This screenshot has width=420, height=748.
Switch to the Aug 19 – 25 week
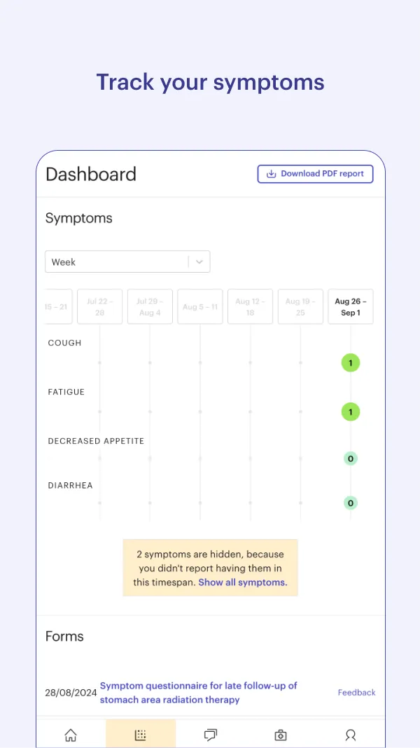click(x=300, y=306)
